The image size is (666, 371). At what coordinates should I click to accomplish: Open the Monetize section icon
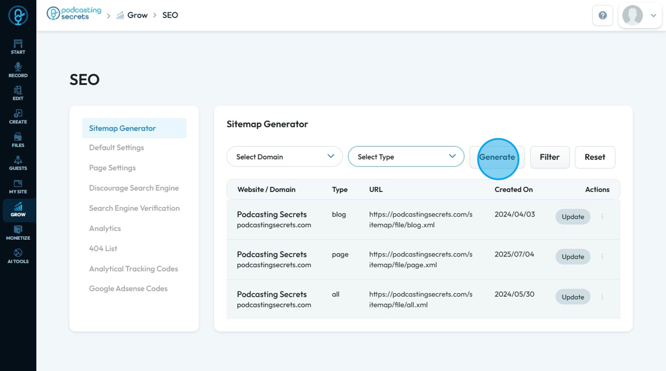[x=18, y=233]
